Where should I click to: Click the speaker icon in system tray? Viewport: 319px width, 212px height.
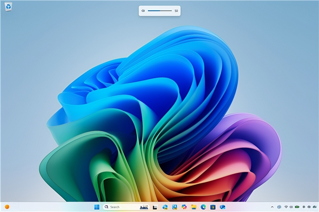(291, 207)
